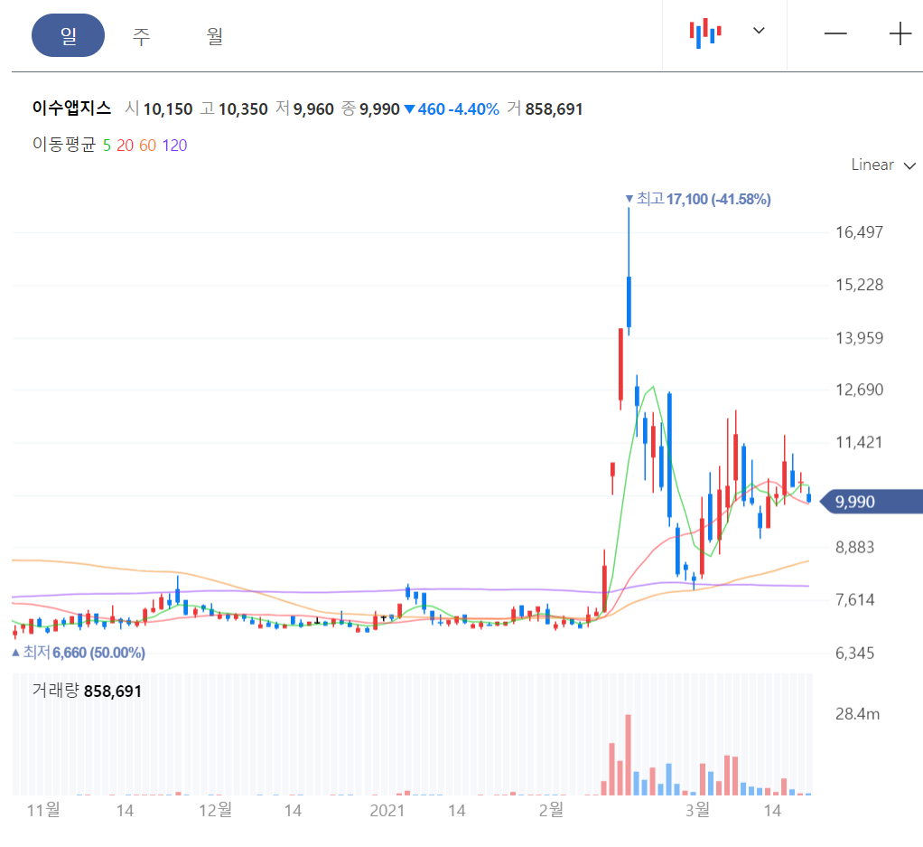Screen dimensions: 923x847
Task: Click the high price 10,350 value
Action: (243, 109)
